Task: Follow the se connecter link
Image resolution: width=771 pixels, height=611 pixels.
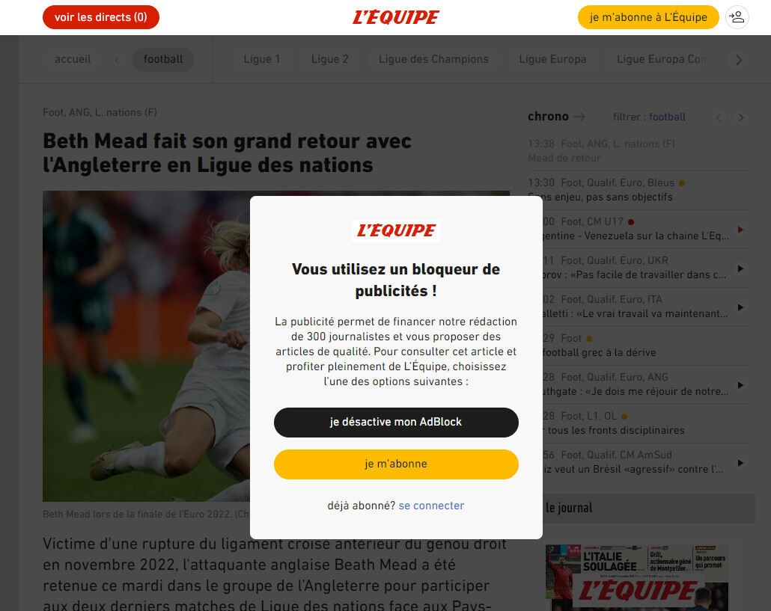Action: click(431, 506)
